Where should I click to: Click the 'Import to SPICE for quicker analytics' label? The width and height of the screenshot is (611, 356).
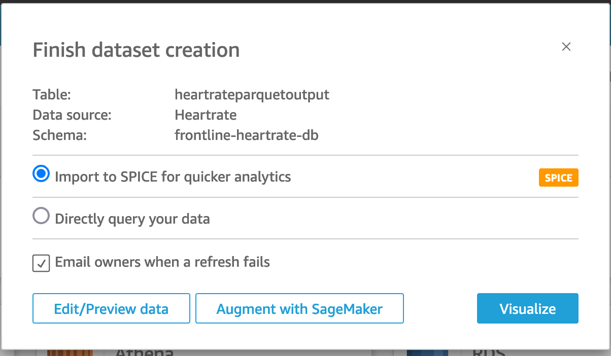pos(173,177)
